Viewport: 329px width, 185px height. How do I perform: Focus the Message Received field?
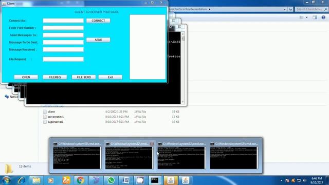coord(63,49)
